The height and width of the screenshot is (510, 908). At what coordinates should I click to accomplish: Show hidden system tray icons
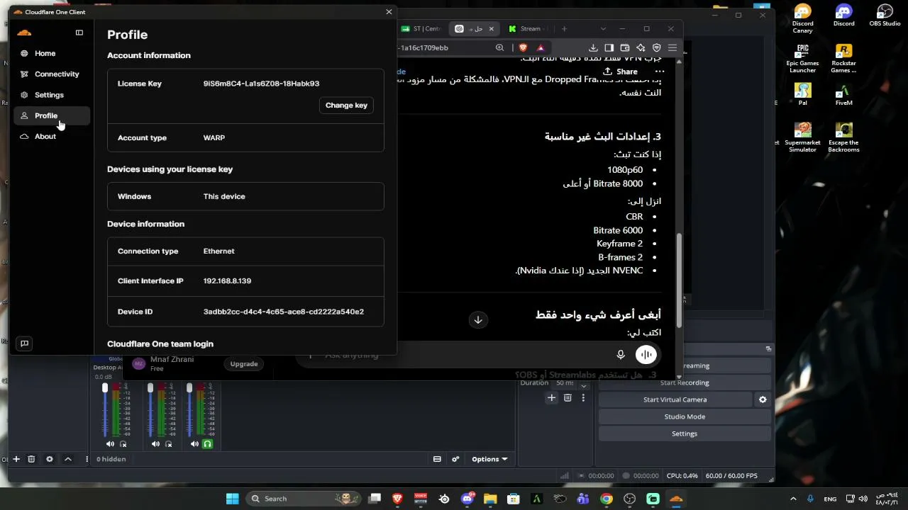(x=793, y=499)
